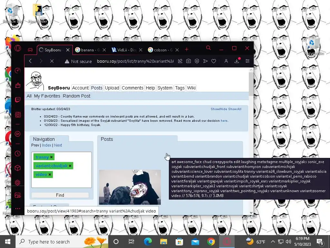The image size is (330, 248).
Task: Open the Comments page
Action: (x=132, y=88)
